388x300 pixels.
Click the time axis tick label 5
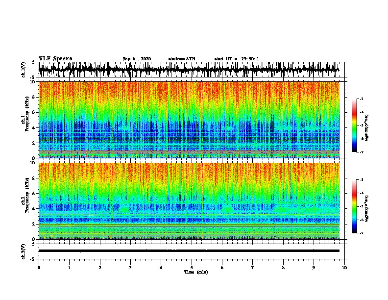[192, 268]
